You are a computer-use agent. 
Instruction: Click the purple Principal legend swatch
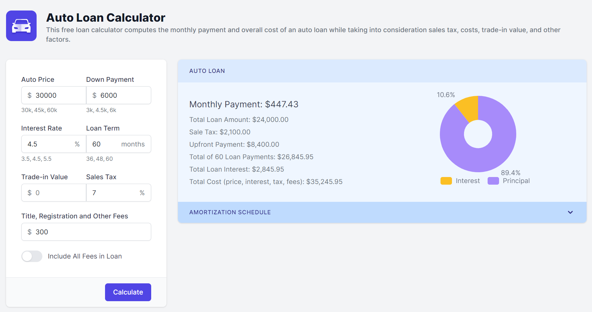pyautogui.click(x=493, y=181)
